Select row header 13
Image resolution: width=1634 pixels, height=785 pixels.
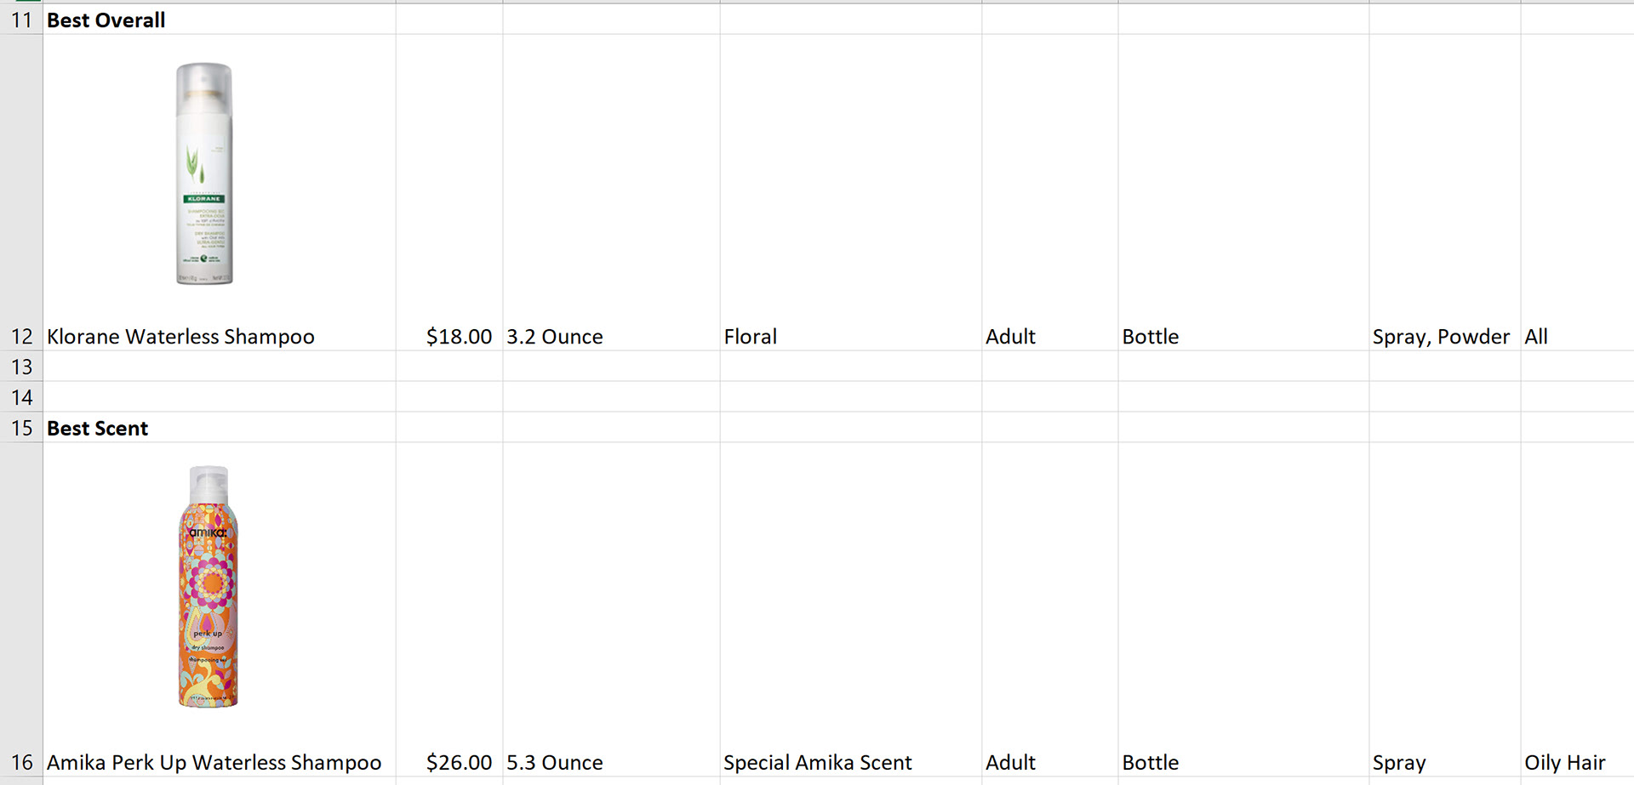pyautogui.click(x=21, y=366)
